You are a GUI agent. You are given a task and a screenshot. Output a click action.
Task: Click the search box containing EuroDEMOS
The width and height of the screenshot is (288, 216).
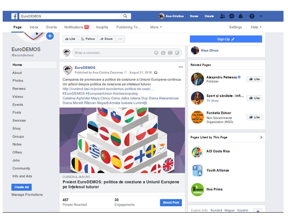[x=70, y=16]
